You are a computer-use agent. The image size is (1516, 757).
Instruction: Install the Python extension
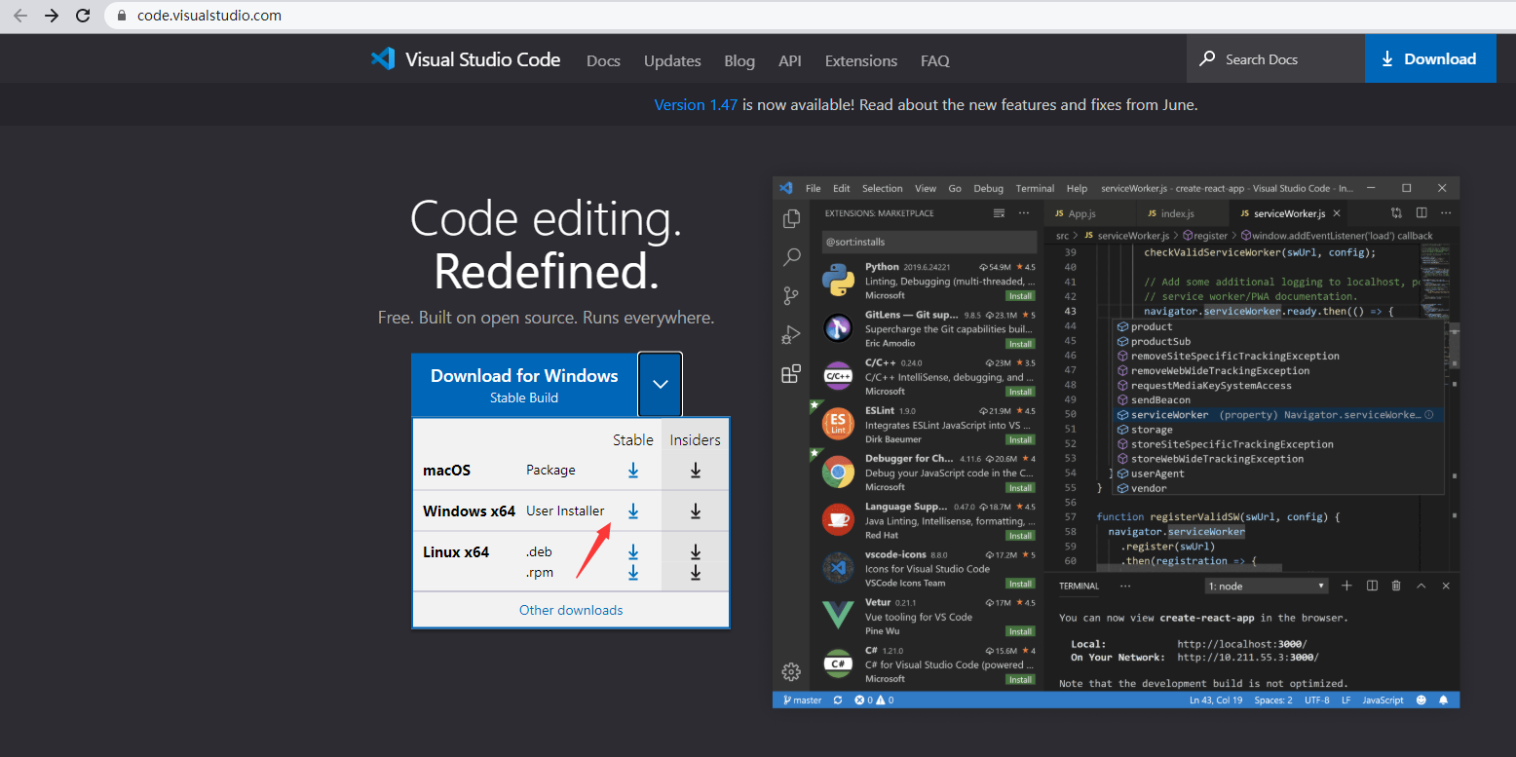coord(1021,295)
